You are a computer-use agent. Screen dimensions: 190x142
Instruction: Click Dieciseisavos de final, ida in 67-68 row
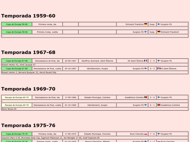tap(47, 61)
